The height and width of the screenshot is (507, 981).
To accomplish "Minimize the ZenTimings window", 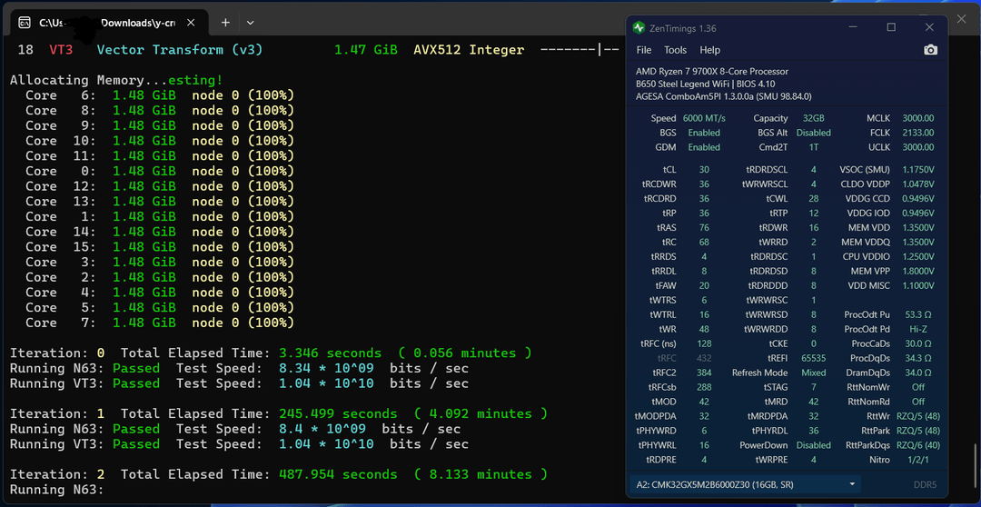I will coord(852,28).
